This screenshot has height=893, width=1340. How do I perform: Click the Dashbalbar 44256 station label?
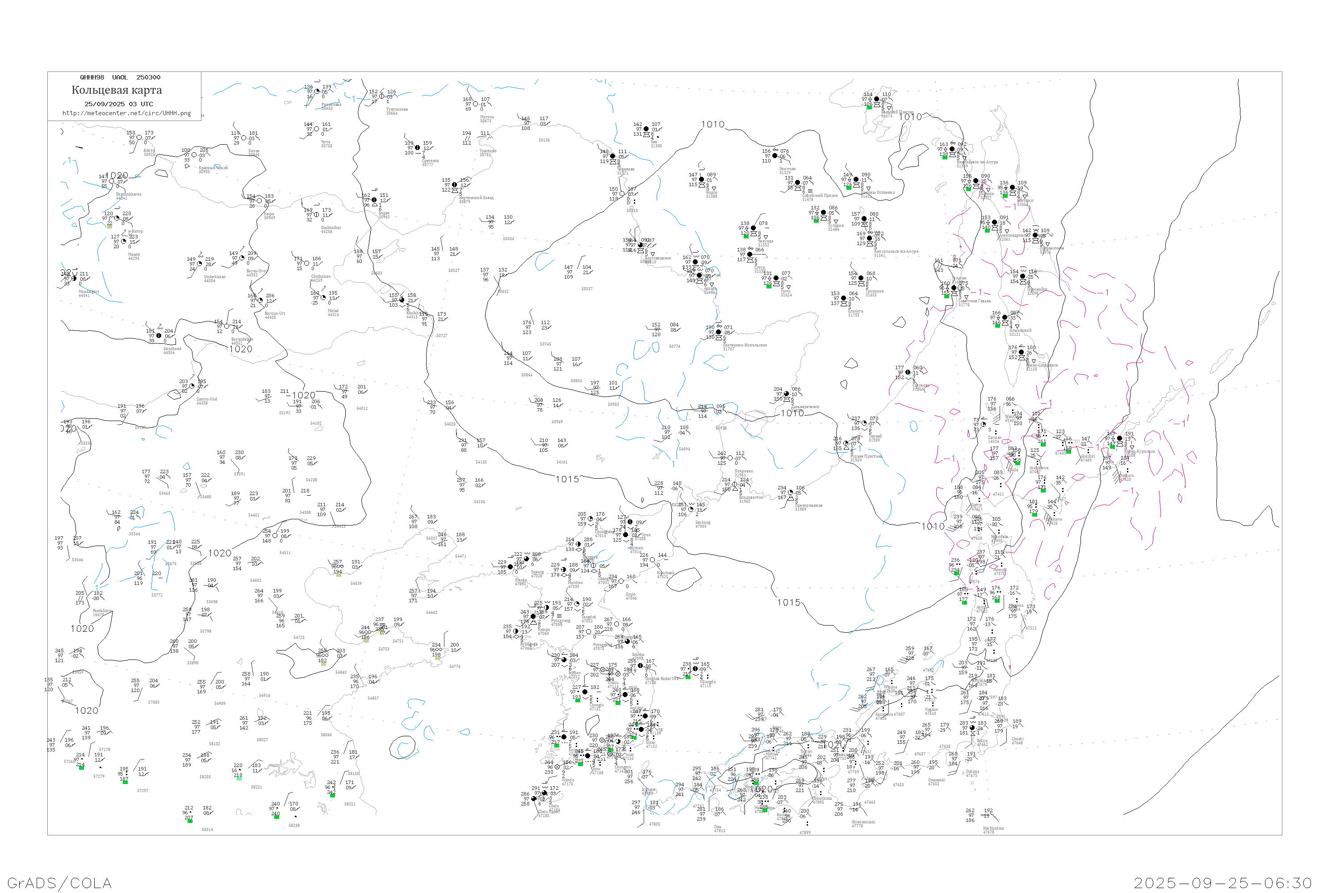(331, 230)
